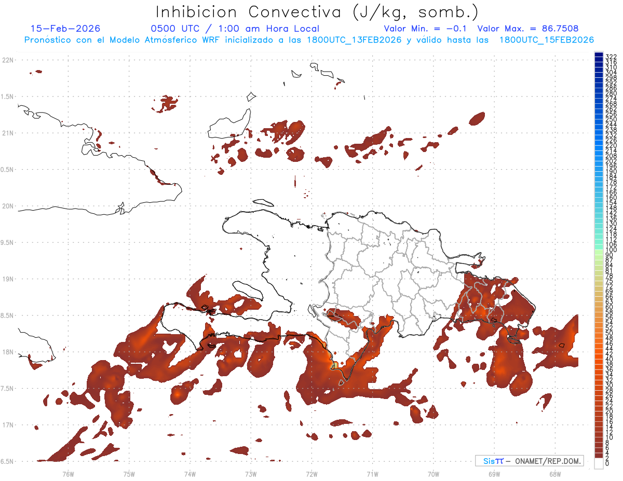Click the ONAMET/REP.DOM. credit box
Viewport: 623px width, 481px height.
click(530, 461)
